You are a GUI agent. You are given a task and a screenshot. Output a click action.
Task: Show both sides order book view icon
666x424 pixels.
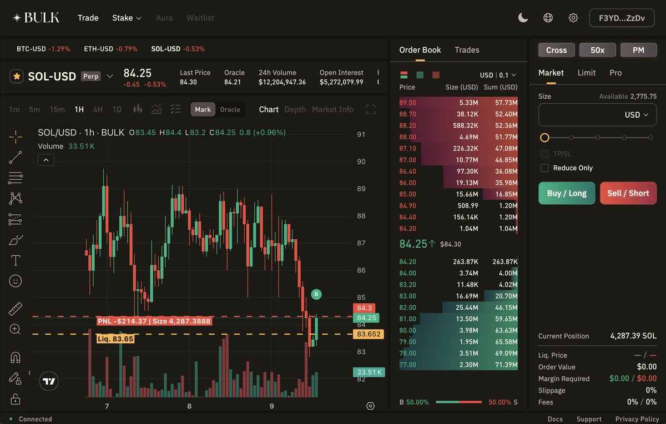coord(404,75)
